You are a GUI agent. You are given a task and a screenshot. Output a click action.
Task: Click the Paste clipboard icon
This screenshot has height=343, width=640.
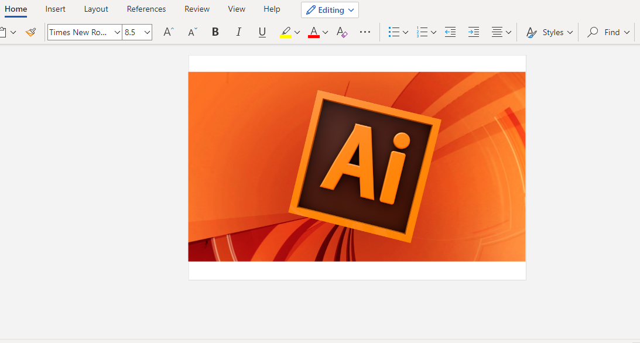point(3,32)
